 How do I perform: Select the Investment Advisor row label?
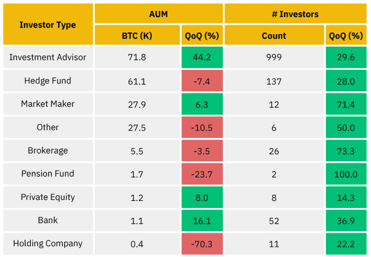[48, 57]
